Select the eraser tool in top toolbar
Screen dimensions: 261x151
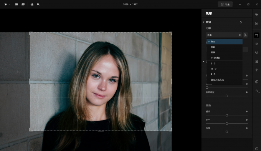[x=32, y=4]
